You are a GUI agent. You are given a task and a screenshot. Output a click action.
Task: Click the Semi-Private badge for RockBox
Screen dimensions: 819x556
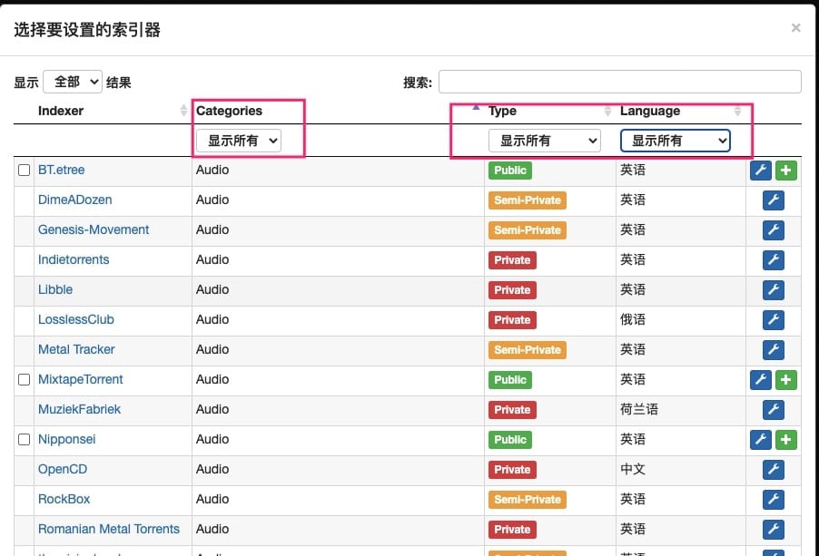pos(528,500)
